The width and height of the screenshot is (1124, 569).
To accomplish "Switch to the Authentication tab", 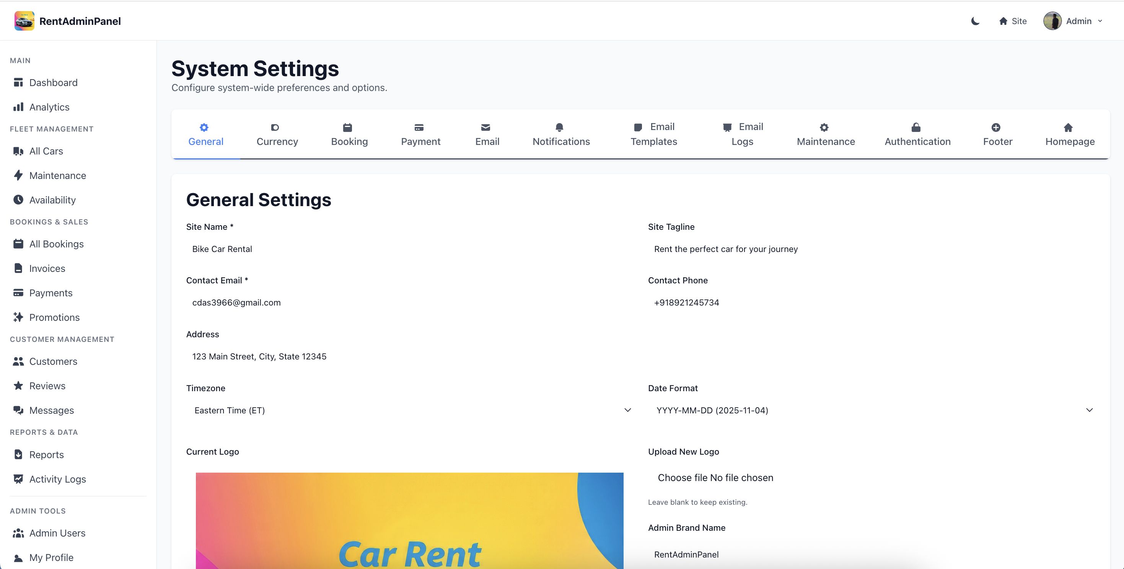I will tap(917, 134).
